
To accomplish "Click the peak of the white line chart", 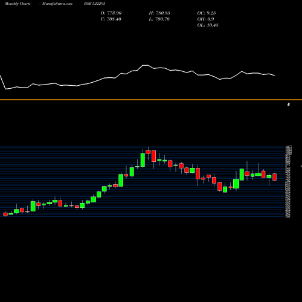I will point(146,65).
